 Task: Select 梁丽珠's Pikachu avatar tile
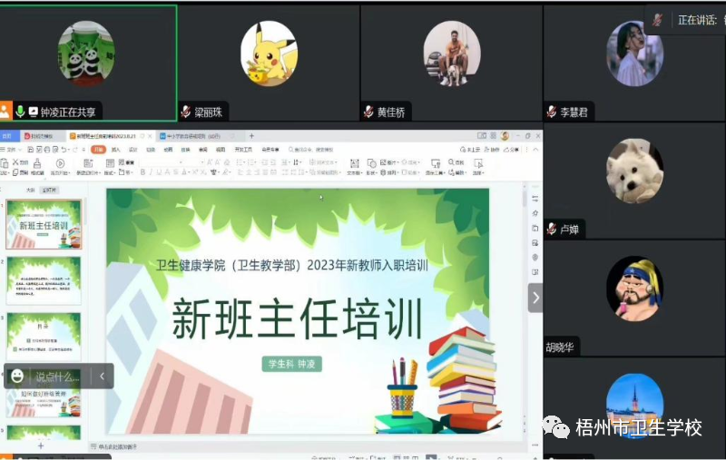pos(269,54)
